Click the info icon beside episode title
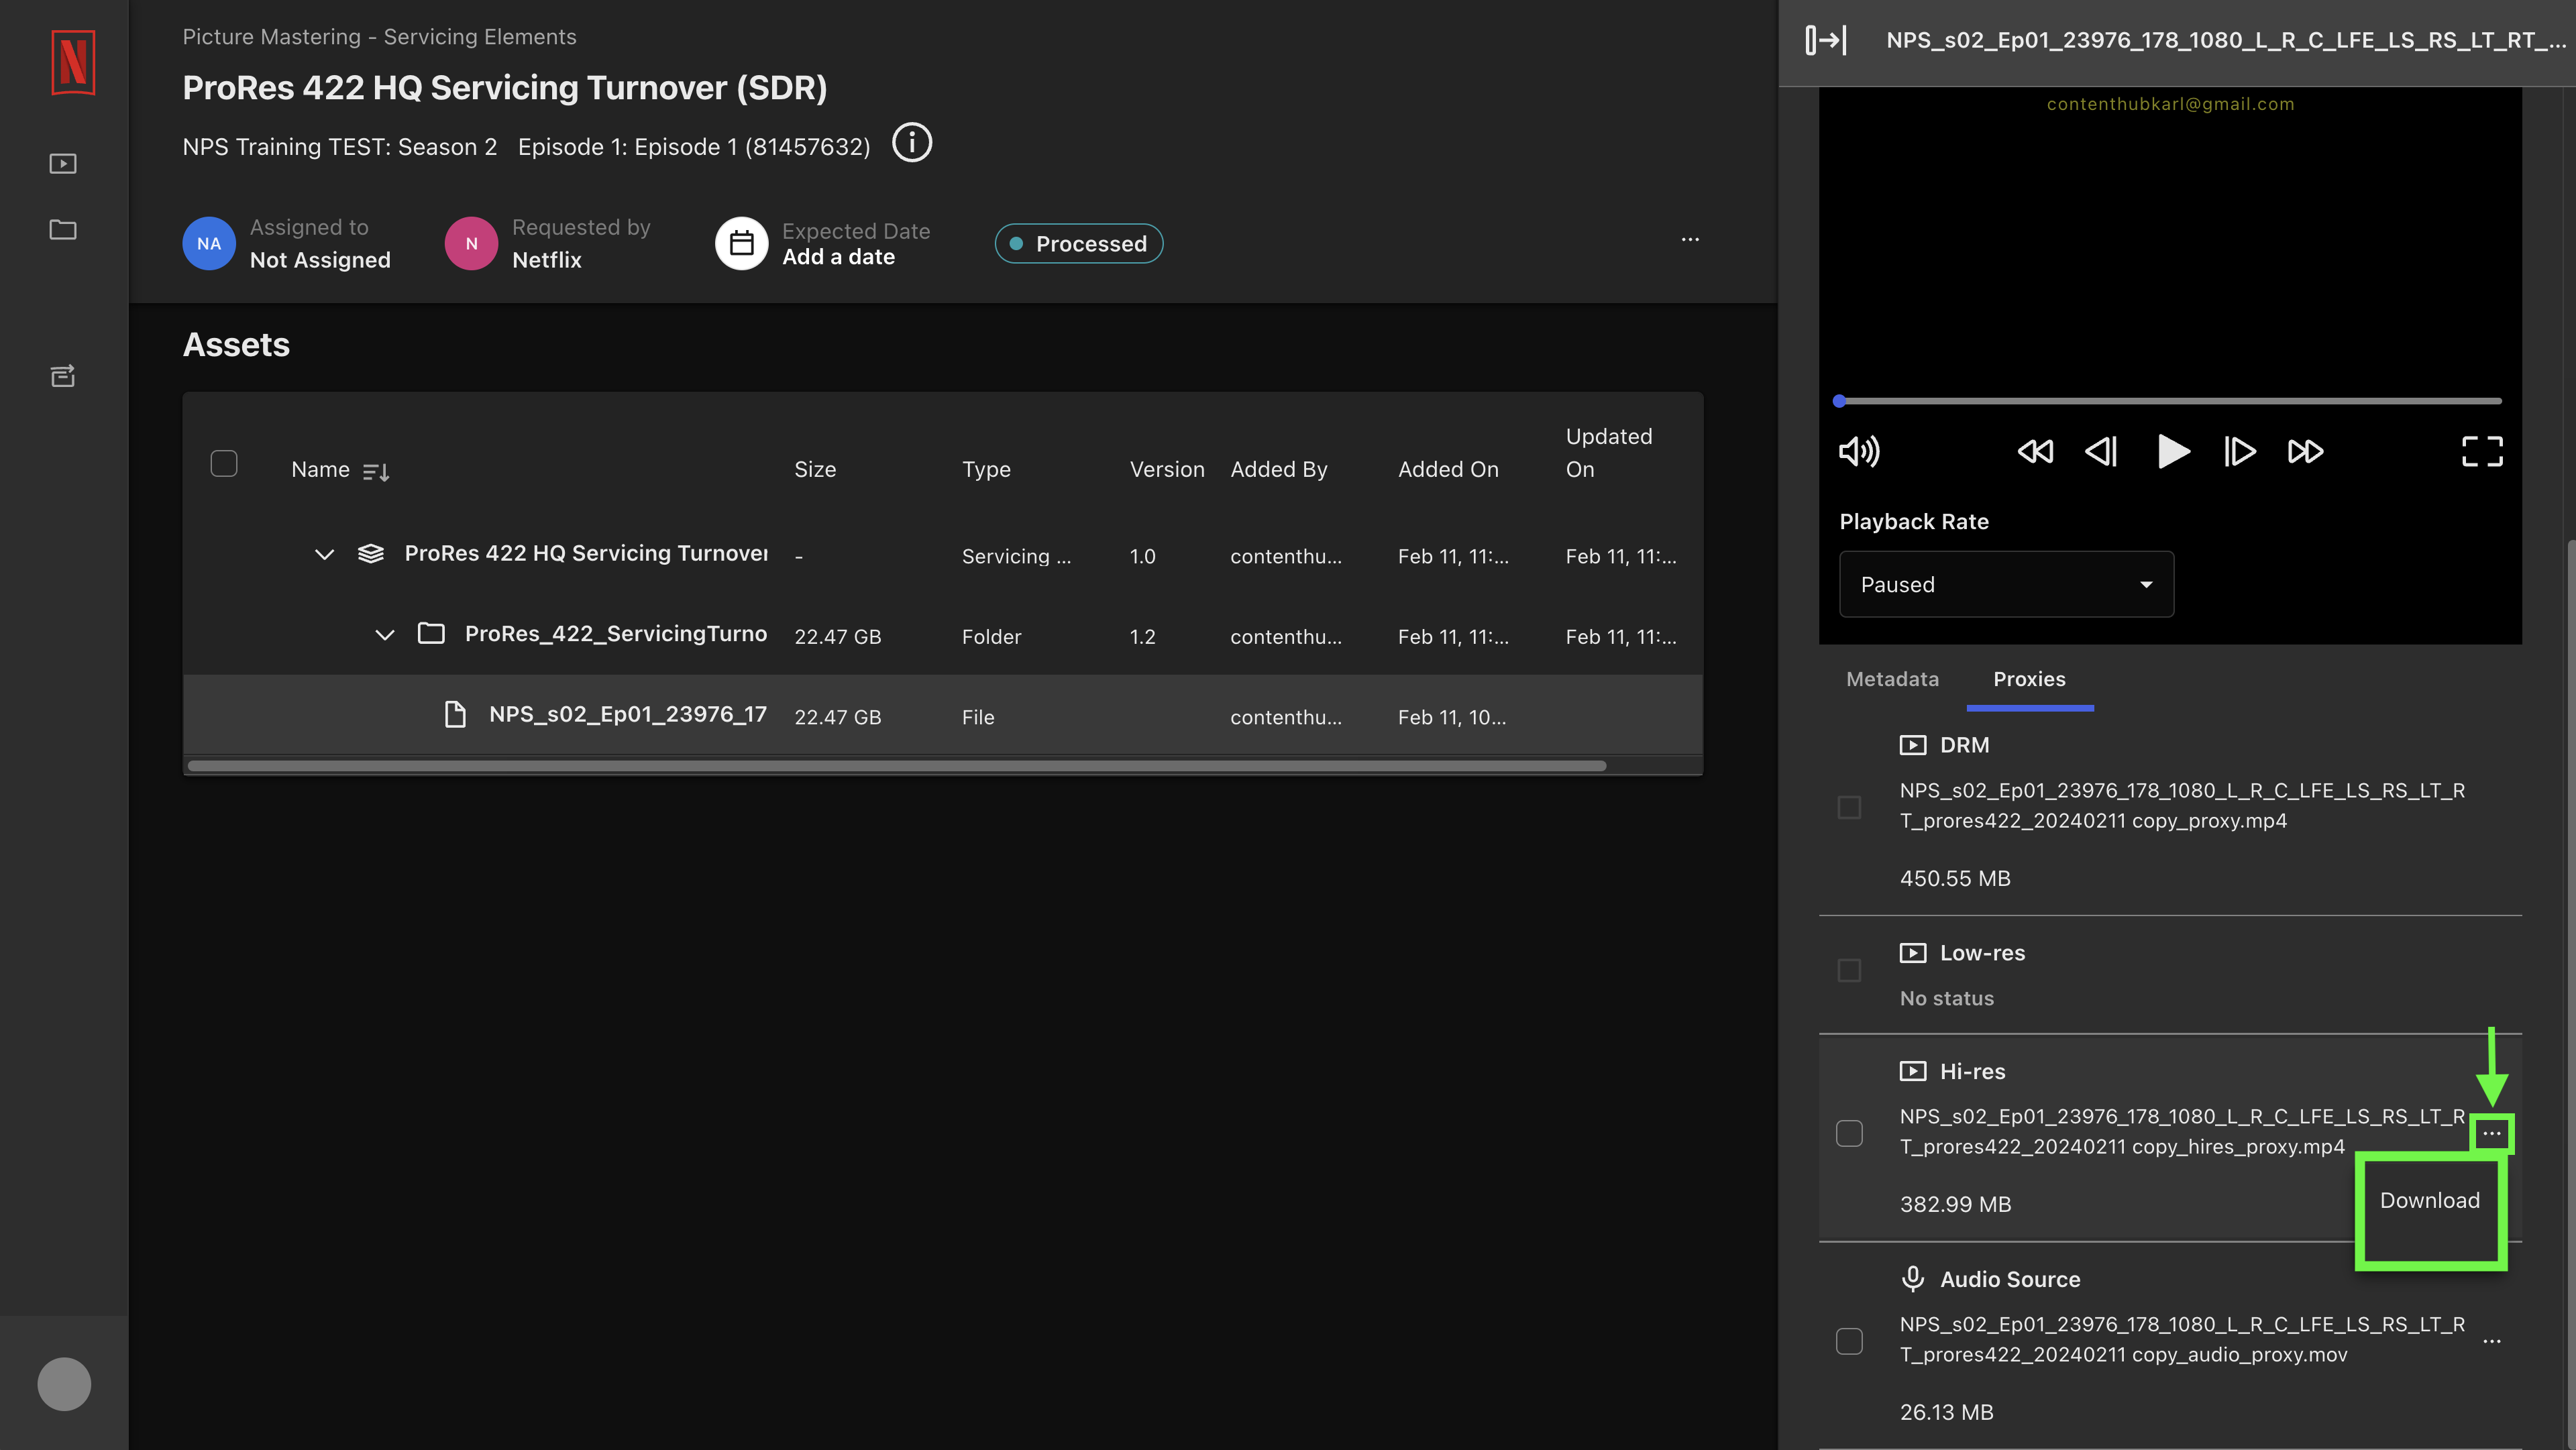Image resolution: width=2576 pixels, height=1450 pixels. coord(911,143)
